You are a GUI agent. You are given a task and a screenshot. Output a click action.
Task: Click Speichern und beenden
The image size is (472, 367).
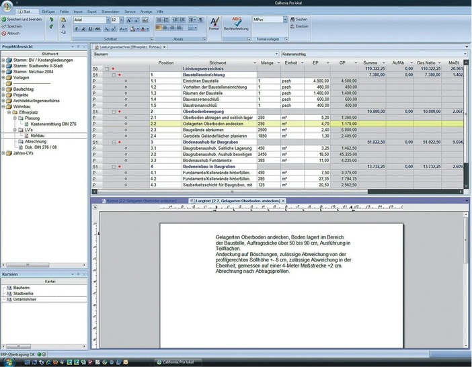coord(23,19)
